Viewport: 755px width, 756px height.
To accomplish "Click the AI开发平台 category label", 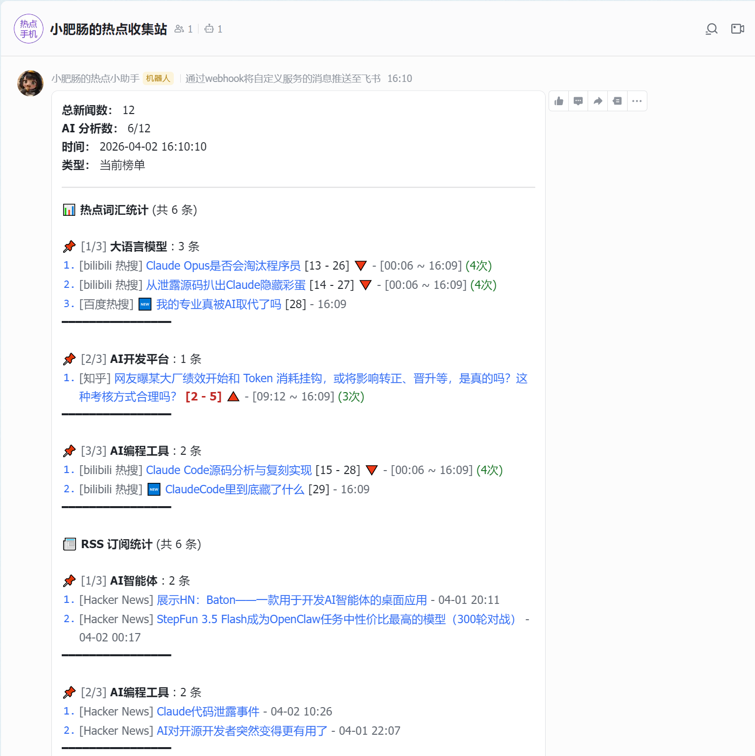I will tap(140, 359).
